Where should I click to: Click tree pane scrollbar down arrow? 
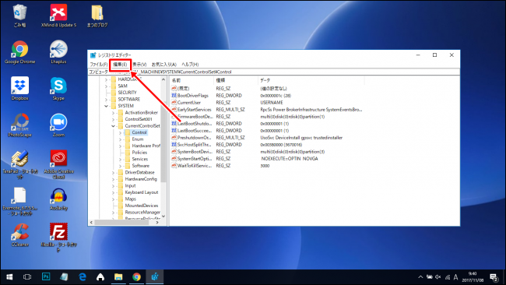(x=163, y=216)
